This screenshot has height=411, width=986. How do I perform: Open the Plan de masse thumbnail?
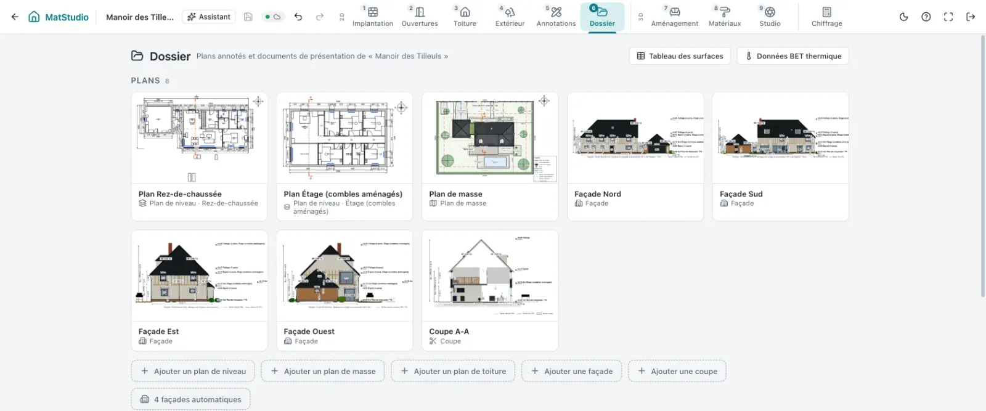point(490,138)
